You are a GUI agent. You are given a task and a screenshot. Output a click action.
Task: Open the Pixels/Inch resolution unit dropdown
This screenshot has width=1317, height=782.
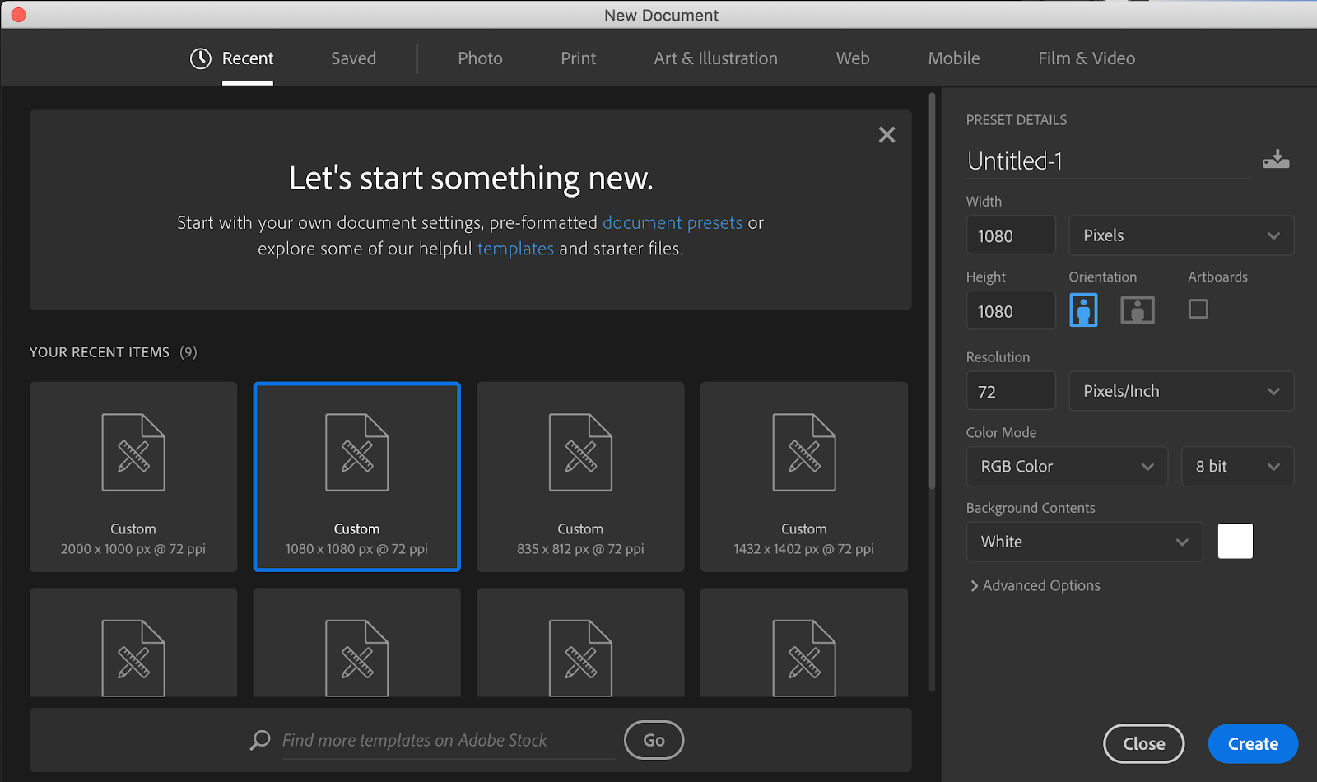point(1181,391)
